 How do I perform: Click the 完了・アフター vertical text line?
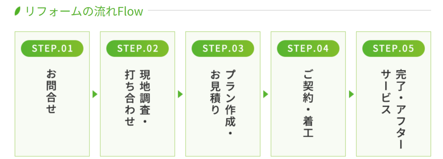tap(400, 109)
